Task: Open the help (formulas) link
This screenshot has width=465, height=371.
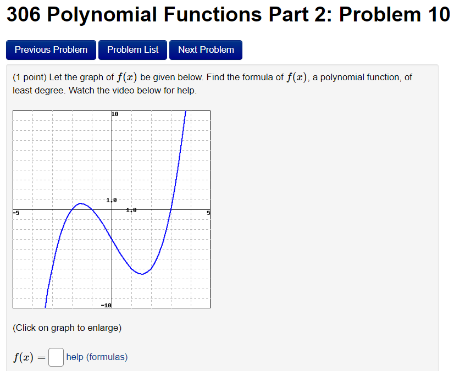Action: [x=97, y=357]
